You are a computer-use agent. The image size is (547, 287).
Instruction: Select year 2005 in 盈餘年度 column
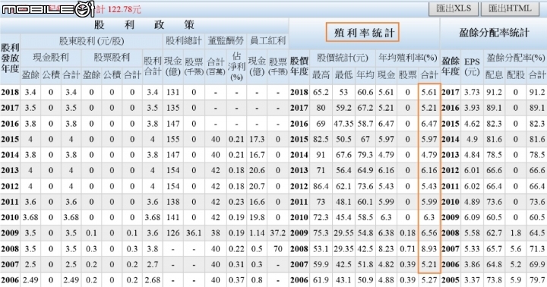tap(451, 280)
